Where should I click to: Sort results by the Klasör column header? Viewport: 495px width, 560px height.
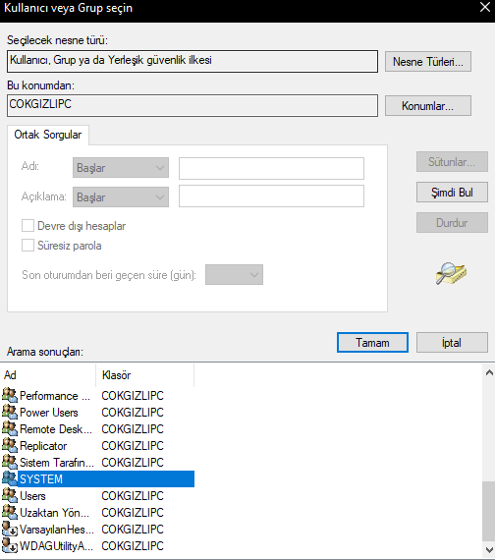[x=145, y=375]
